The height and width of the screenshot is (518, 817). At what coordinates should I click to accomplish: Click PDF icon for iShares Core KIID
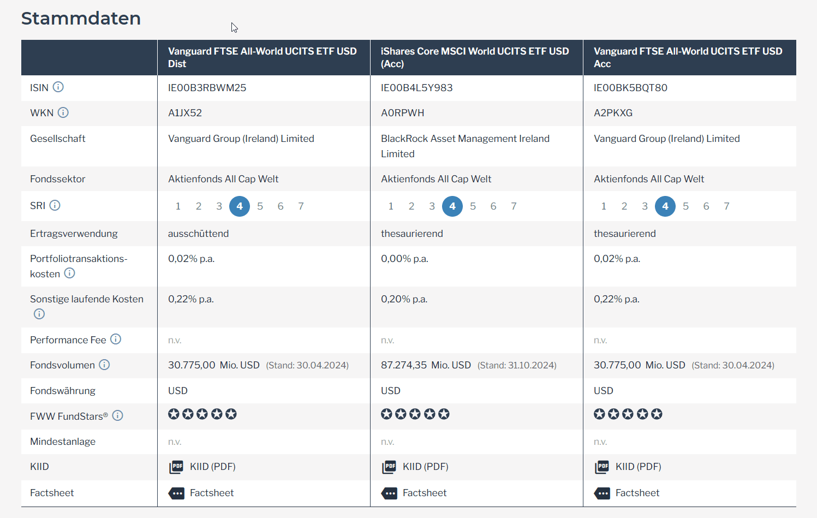[x=389, y=467]
